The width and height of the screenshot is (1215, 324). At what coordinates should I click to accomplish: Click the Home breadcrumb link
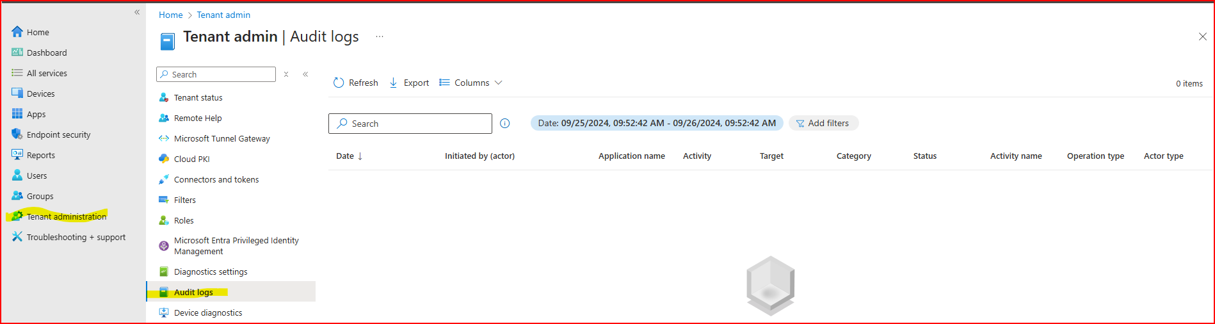pyautogui.click(x=171, y=15)
